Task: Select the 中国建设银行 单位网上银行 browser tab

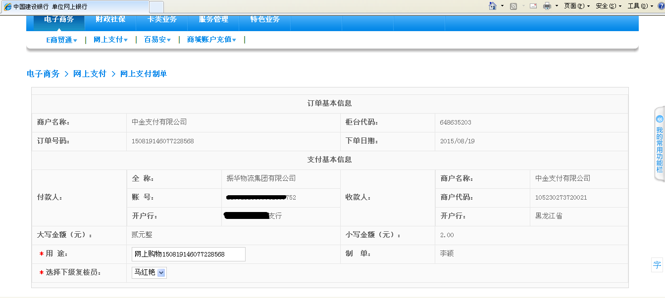Action: (x=74, y=7)
